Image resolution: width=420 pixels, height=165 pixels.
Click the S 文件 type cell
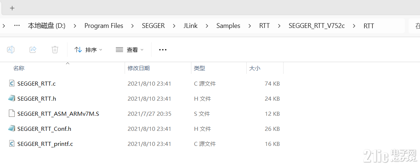(x=202, y=114)
